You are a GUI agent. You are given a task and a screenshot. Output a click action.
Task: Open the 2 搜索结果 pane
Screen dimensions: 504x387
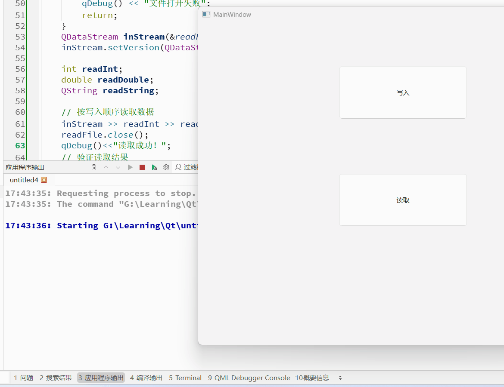tap(56, 378)
